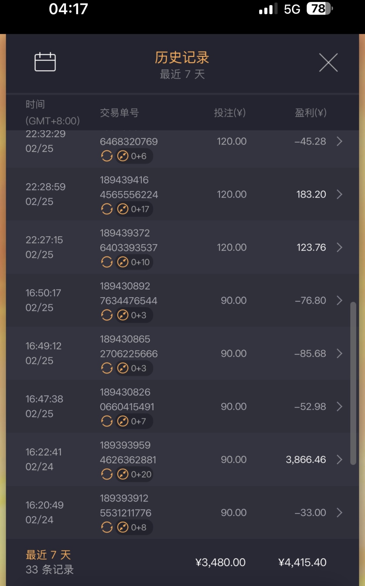Image resolution: width=365 pixels, height=586 pixels.
Task: Click the 最近 7 天 summary label
Action: click(48, 555)
